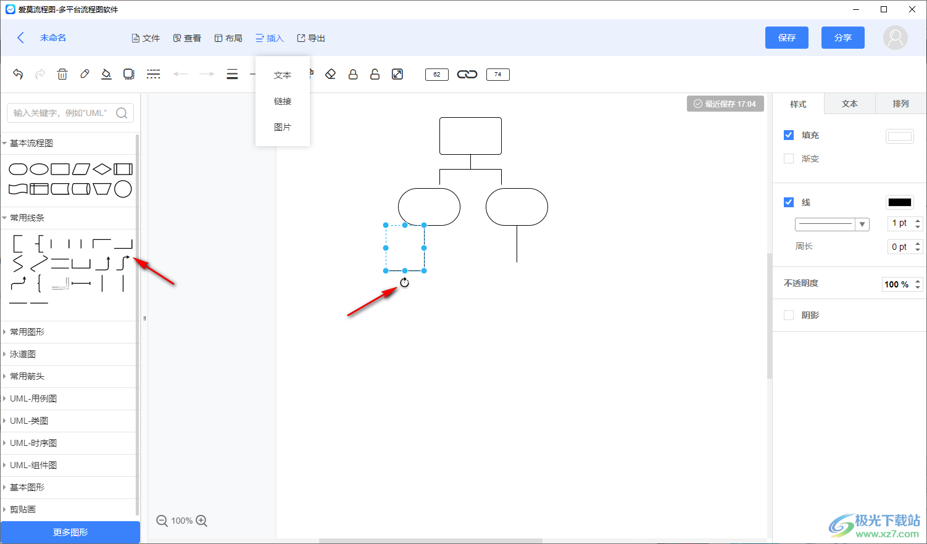Enable the 阴影 shadow checkbox
927x544 pixels.
(789, 315)
